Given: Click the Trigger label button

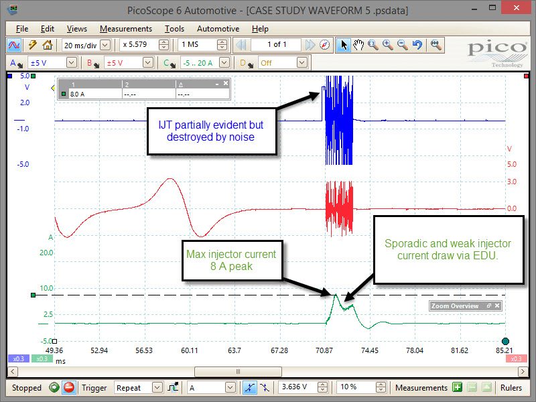Looking at the screenshot, I should 94,388.
